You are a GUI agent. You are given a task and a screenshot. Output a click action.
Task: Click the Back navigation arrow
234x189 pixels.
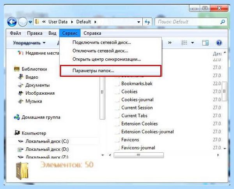(x=12, y=22)
